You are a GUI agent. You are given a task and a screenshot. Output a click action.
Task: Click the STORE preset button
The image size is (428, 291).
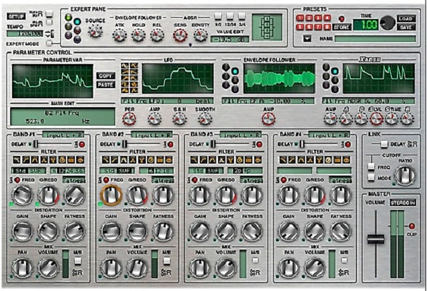(342, 27)
